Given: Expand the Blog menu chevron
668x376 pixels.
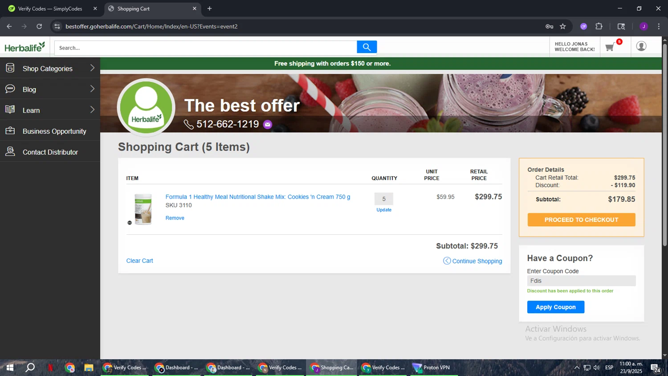Looking at the screenshot, I should 92,89.
